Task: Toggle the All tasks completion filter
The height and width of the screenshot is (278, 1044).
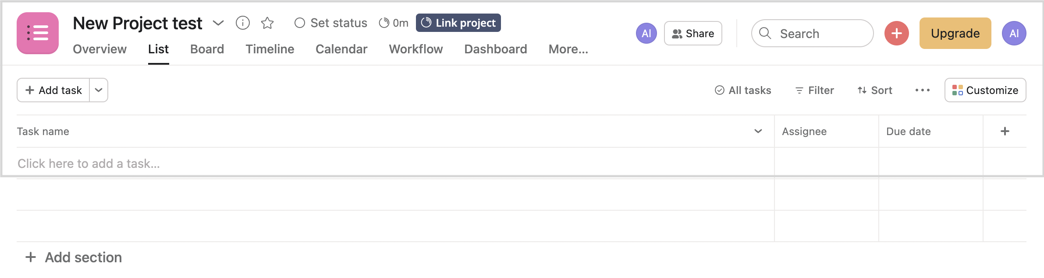Action: pyautogui.click(x=743, y=90)
